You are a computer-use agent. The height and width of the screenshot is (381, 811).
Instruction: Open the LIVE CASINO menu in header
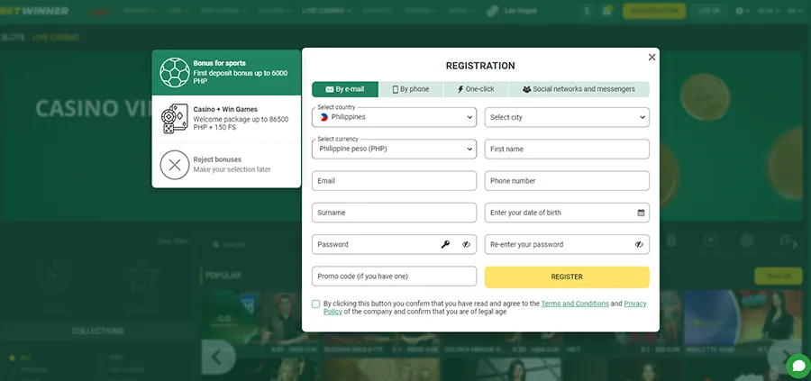pos(326,11)
